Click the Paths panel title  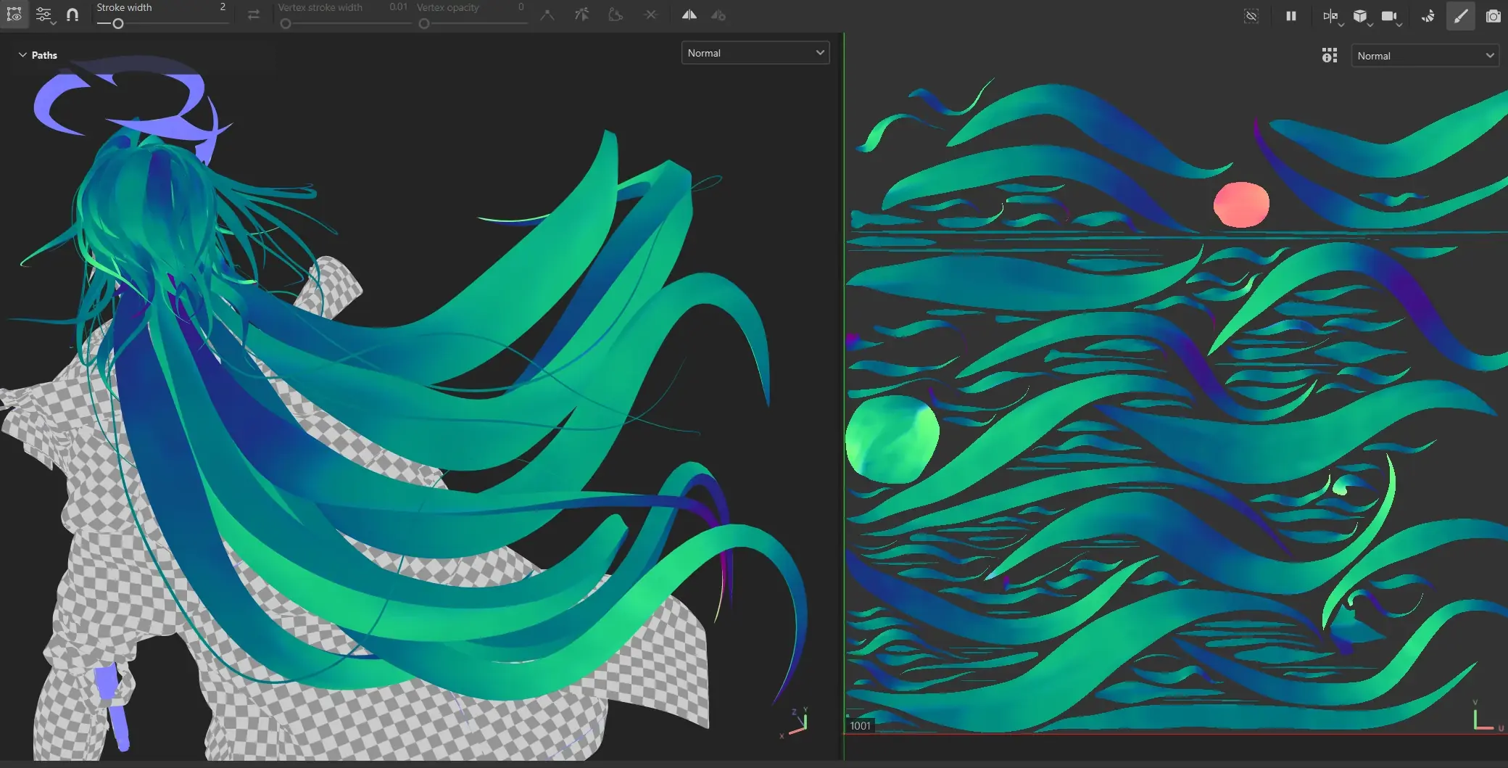[x=44, y=55]
